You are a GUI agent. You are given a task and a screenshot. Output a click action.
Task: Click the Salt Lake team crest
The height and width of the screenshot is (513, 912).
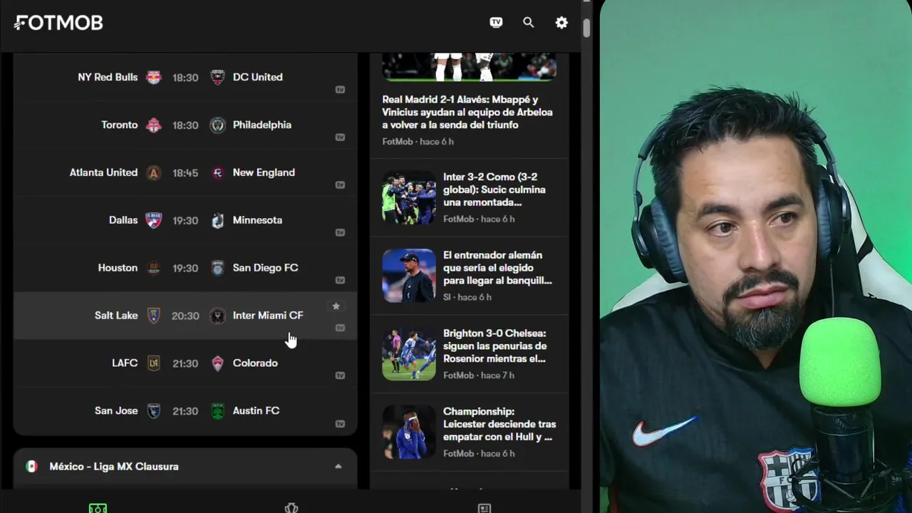(x=154, y=316)
